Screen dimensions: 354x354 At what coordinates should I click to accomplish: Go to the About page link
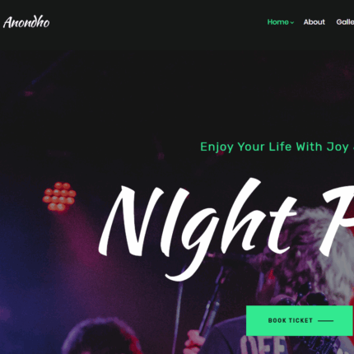(x=314, y=22)
